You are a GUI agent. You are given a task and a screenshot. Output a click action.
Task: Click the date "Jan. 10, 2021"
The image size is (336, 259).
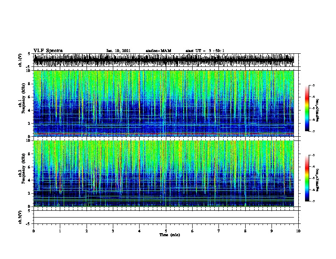tap(118, 51)
